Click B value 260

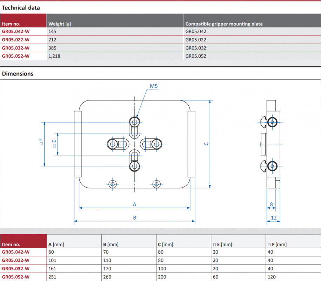point(107,277)
